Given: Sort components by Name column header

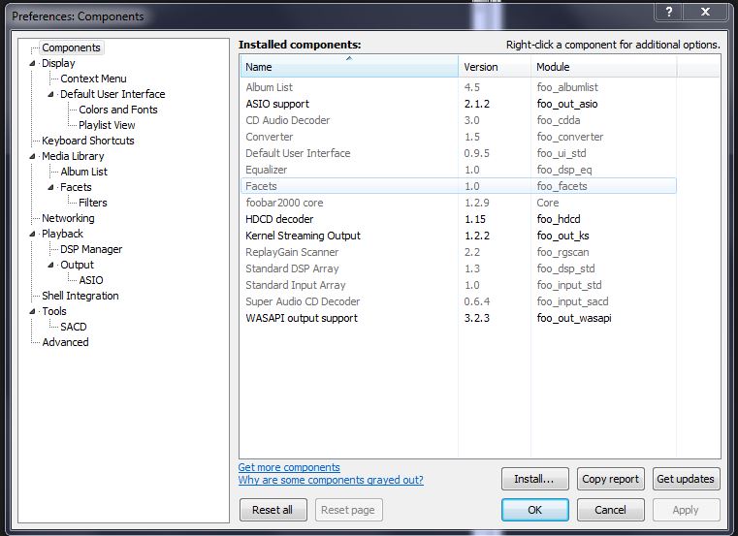Looking at the screenshot, I should (349, 67).
